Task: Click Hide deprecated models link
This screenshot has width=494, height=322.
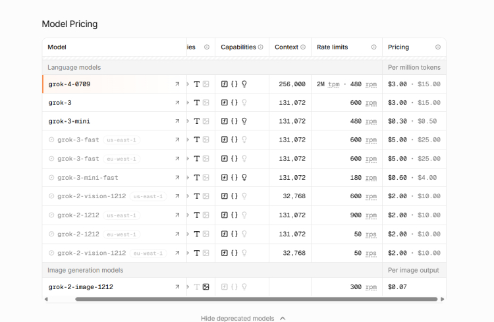Action: 238,319
